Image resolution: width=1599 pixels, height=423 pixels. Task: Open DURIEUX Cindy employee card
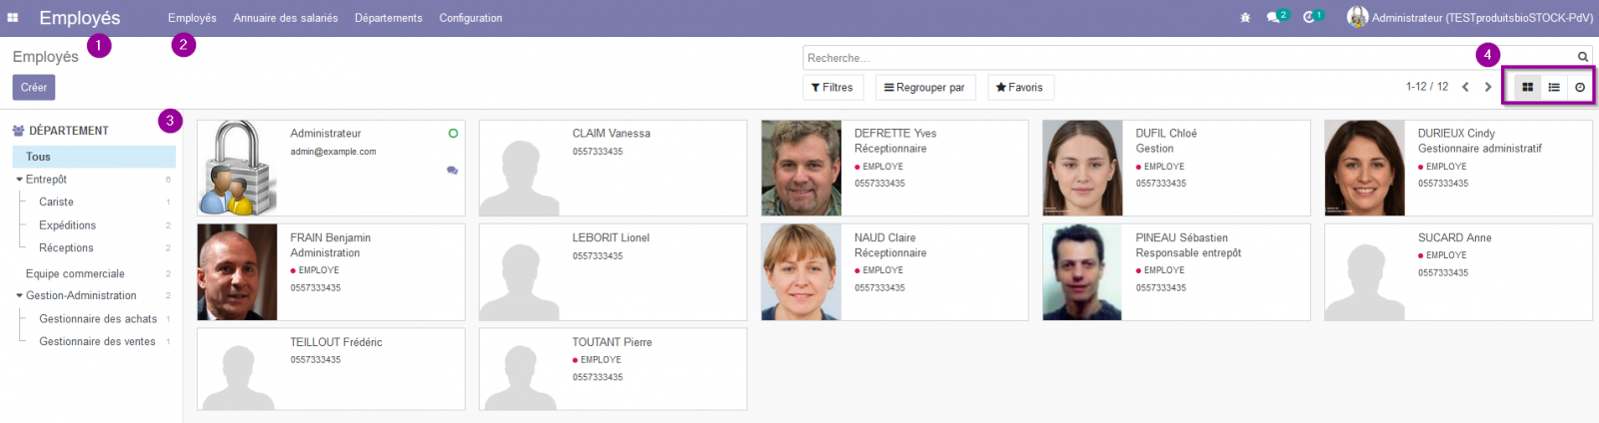[1458, 168]
